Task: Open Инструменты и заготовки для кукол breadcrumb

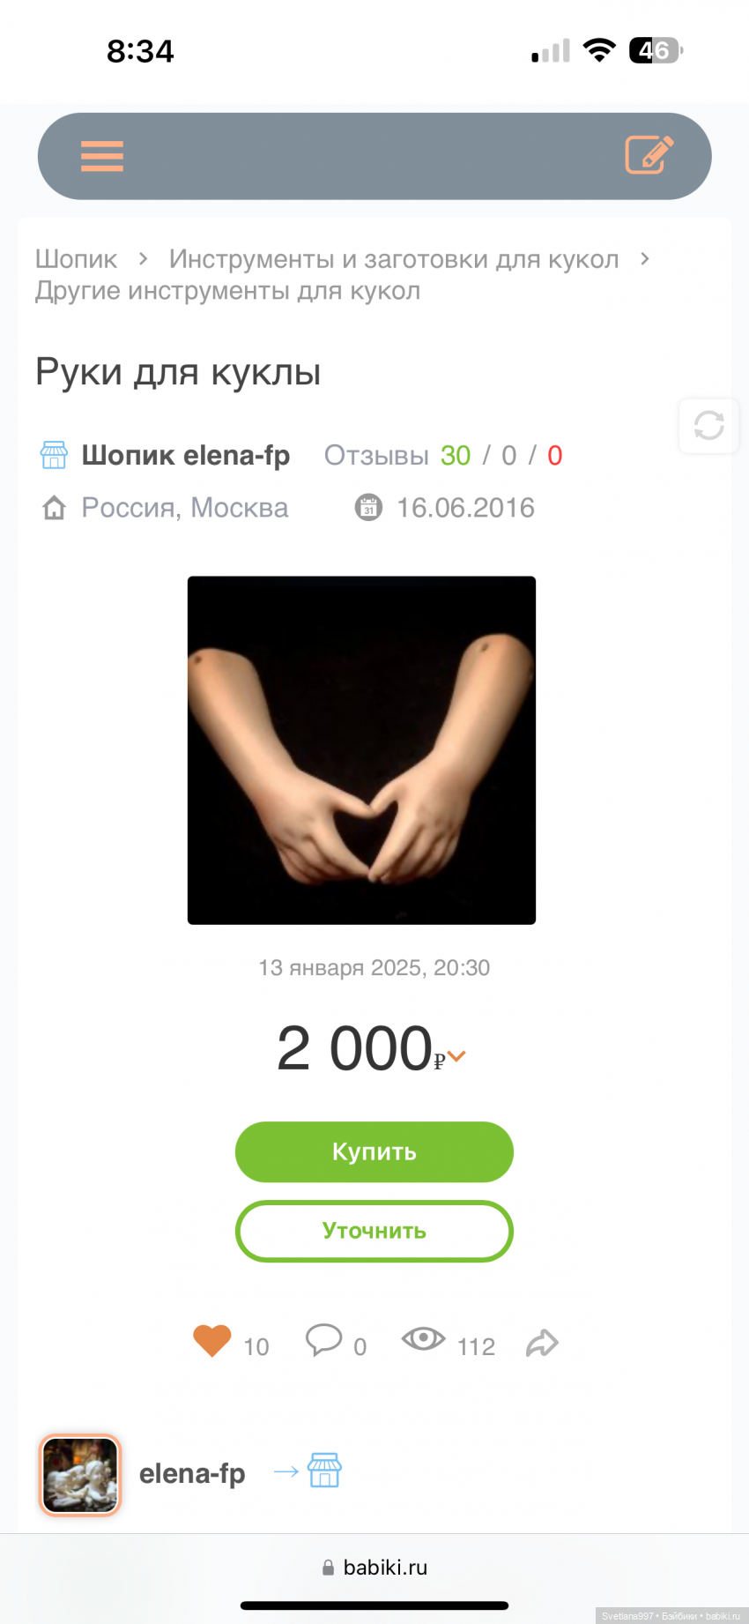Action: [394, 259]
